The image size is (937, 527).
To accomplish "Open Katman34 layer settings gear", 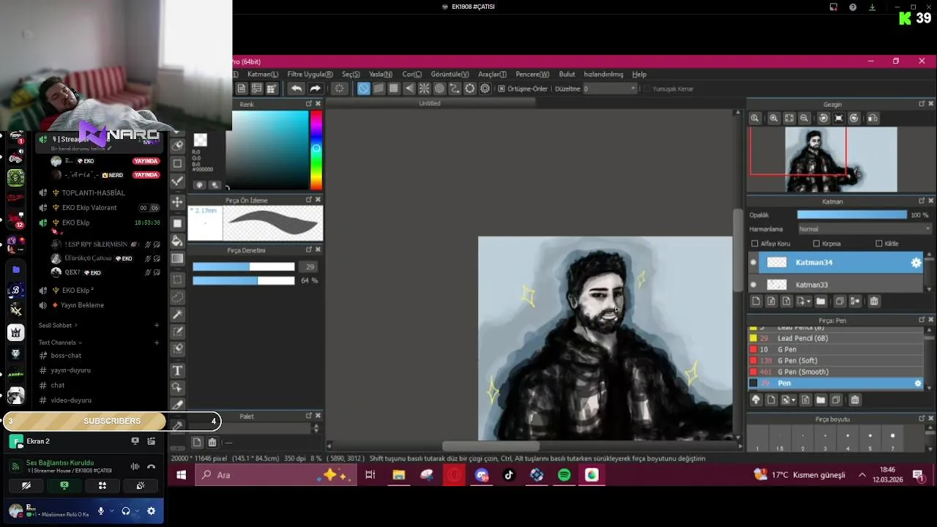I will [916, 262].
